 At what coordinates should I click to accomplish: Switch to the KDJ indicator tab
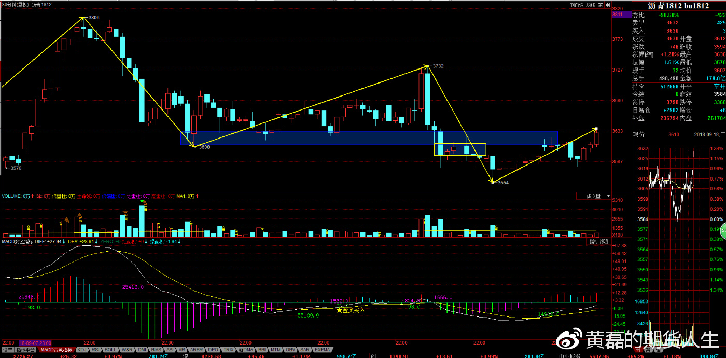[82, 350]
